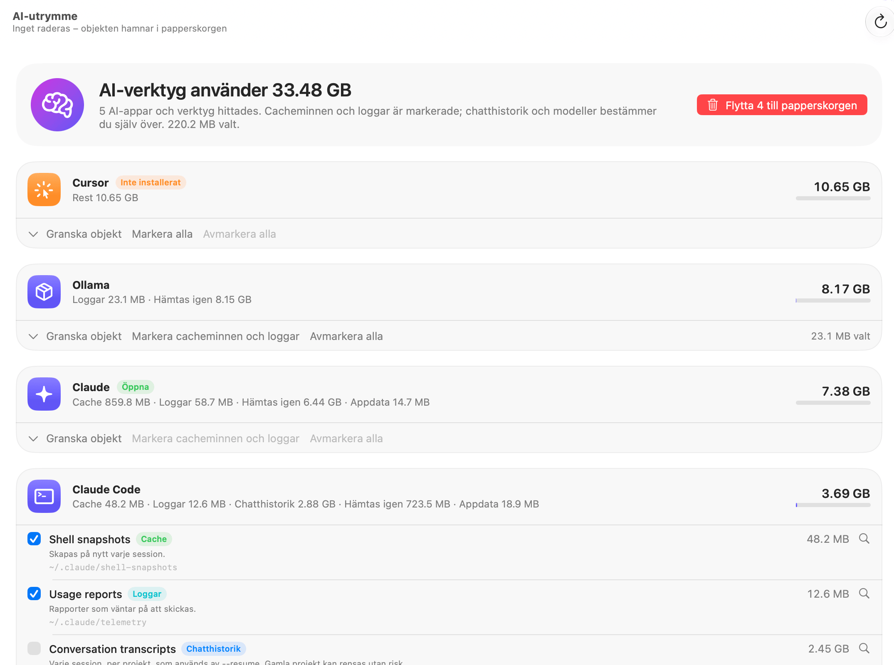The height and width of the screenshot is (665, 894).
Task: Click the 48.2 MB Shell snapshots size
Action: point(827,539)
